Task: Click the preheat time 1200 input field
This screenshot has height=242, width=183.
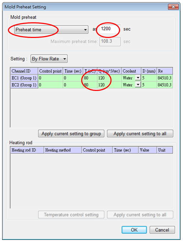Action: click(110, 29)
